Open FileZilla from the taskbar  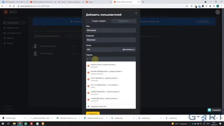click(x=31, y=124)
